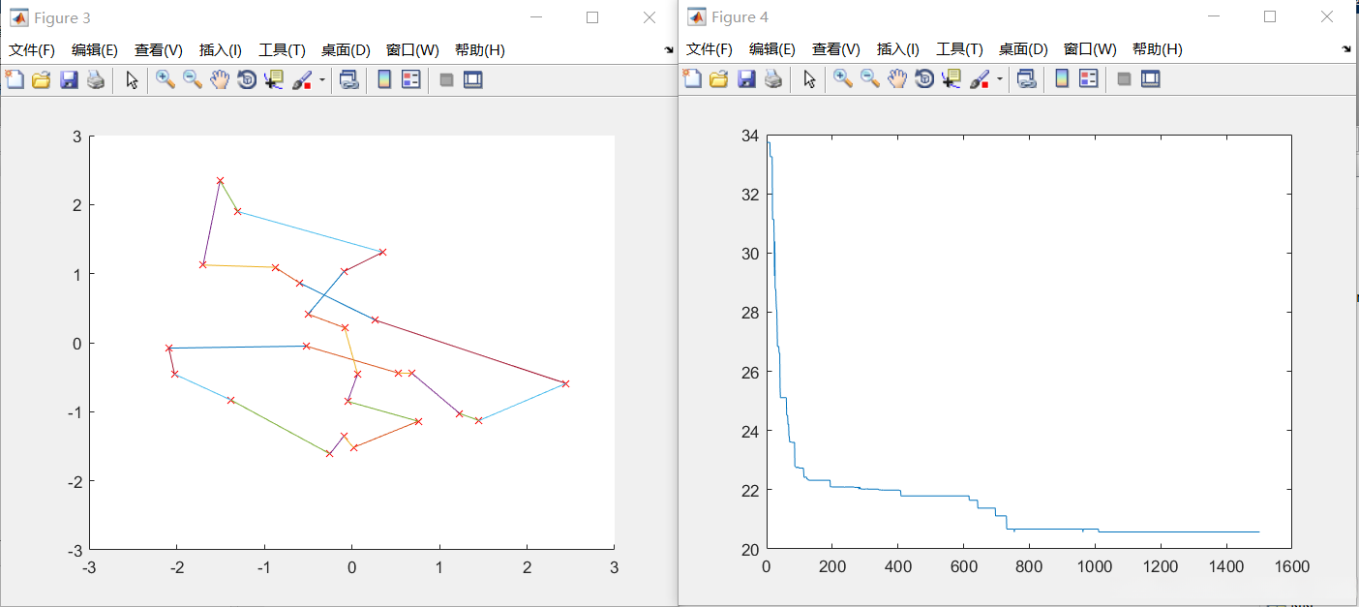Create a new figure in Figure 3 toolbar
Viewport: 1359px width, 607px height.
click(x=15, y=80)
